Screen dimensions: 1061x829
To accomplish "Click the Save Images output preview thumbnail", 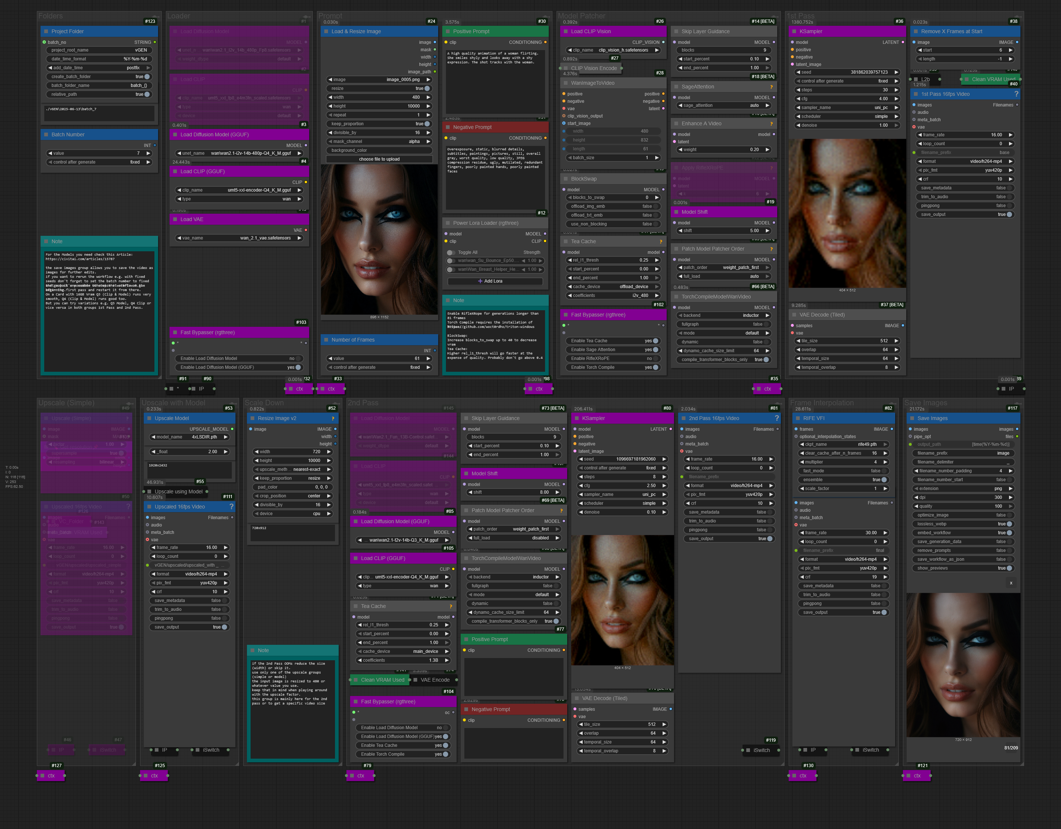I will coord(963,664).
